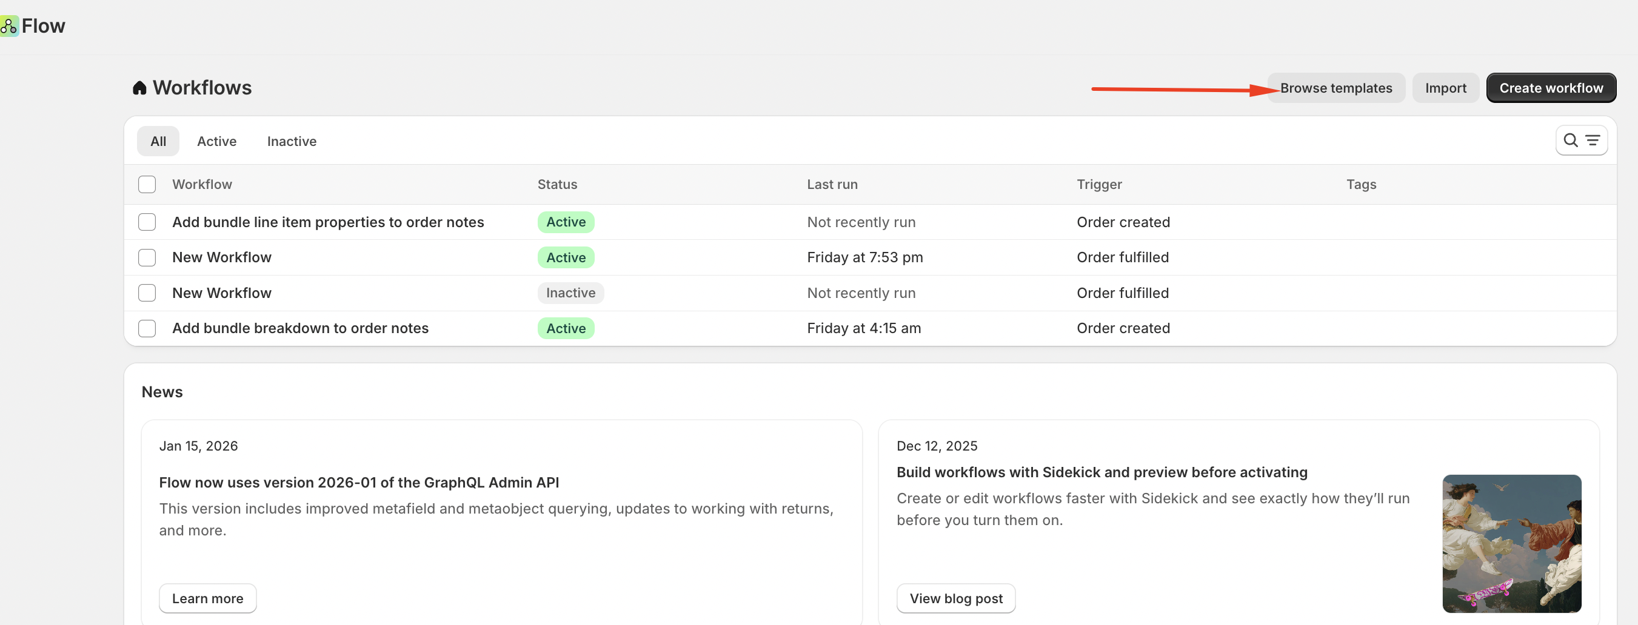1638x625 pixels.
Task: Click the "Build workflows with Sidekick" headline
Action: [x=1101, y=472]
